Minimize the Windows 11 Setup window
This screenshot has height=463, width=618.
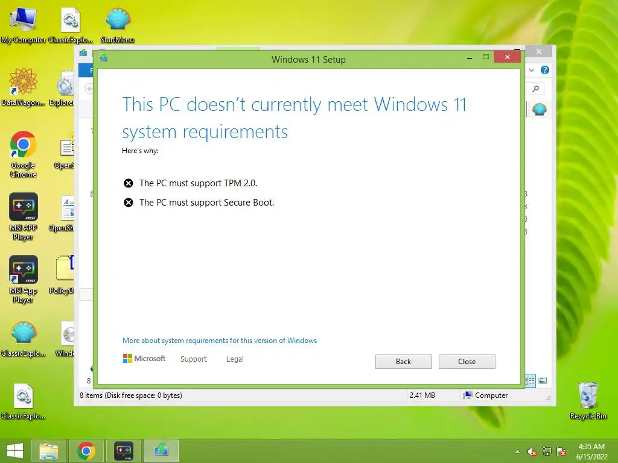click(469, 57)
